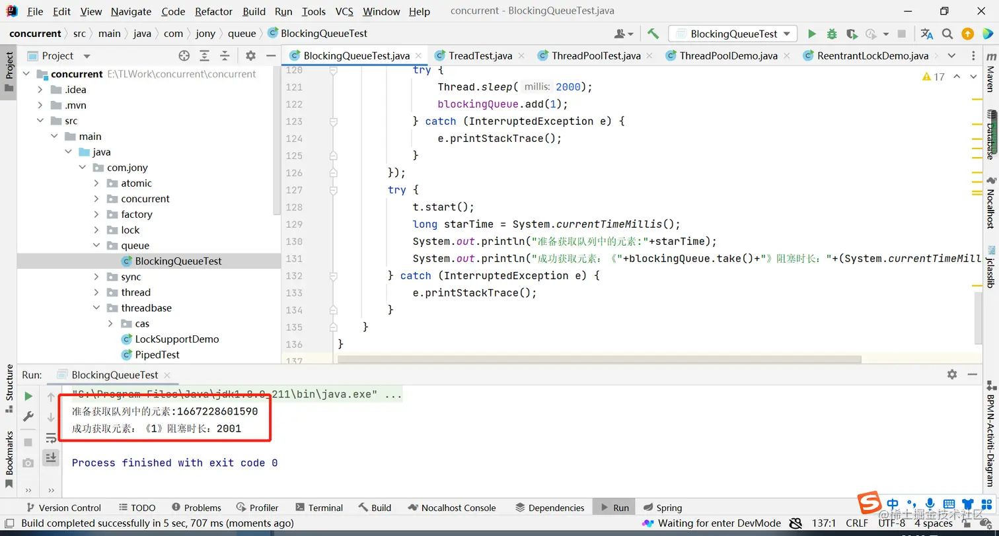Select LockSupportDemo in project tree
Viewport: 999px width, 536px height.
(176, 339)
